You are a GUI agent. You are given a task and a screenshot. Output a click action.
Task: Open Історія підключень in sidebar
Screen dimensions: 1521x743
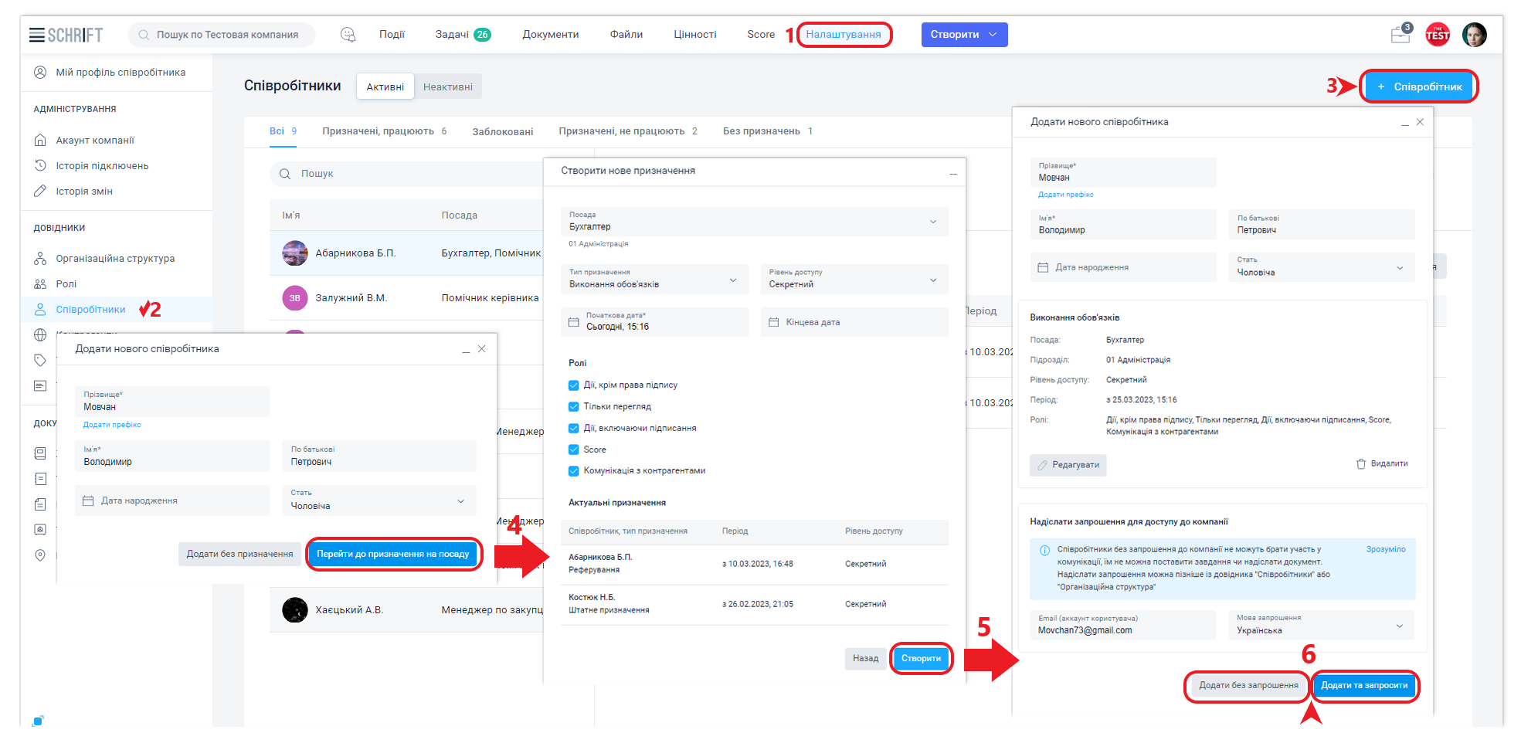[102, 166]
